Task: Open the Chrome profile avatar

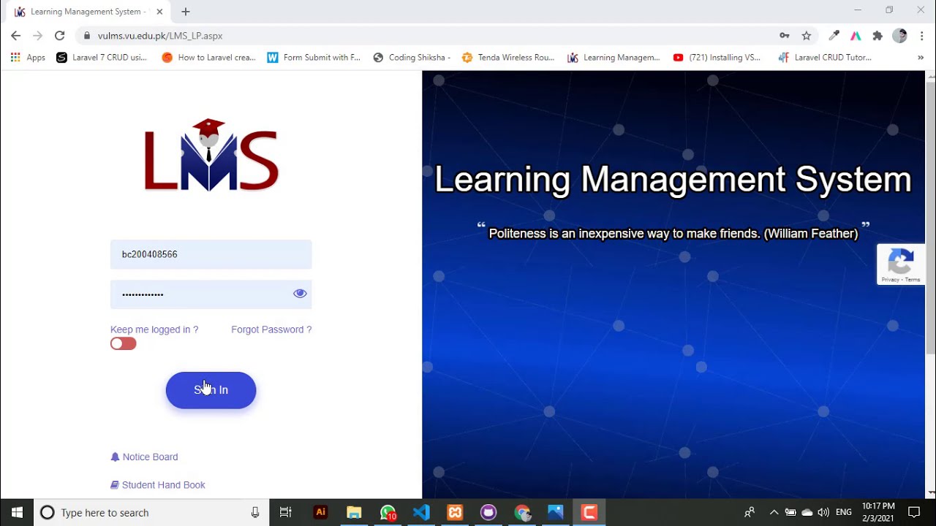Action: (x=900, y=36)
